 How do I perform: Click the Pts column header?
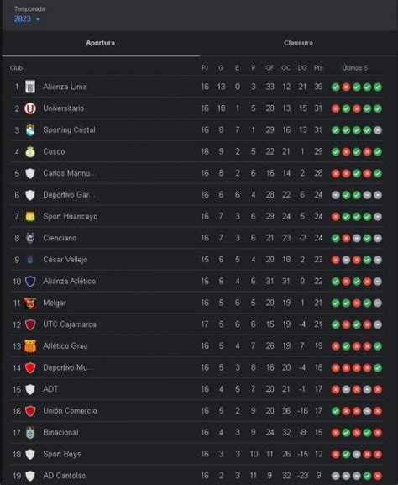(x=318, y=68)
